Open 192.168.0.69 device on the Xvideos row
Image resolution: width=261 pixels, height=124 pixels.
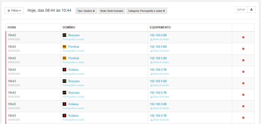coord(158,104)
